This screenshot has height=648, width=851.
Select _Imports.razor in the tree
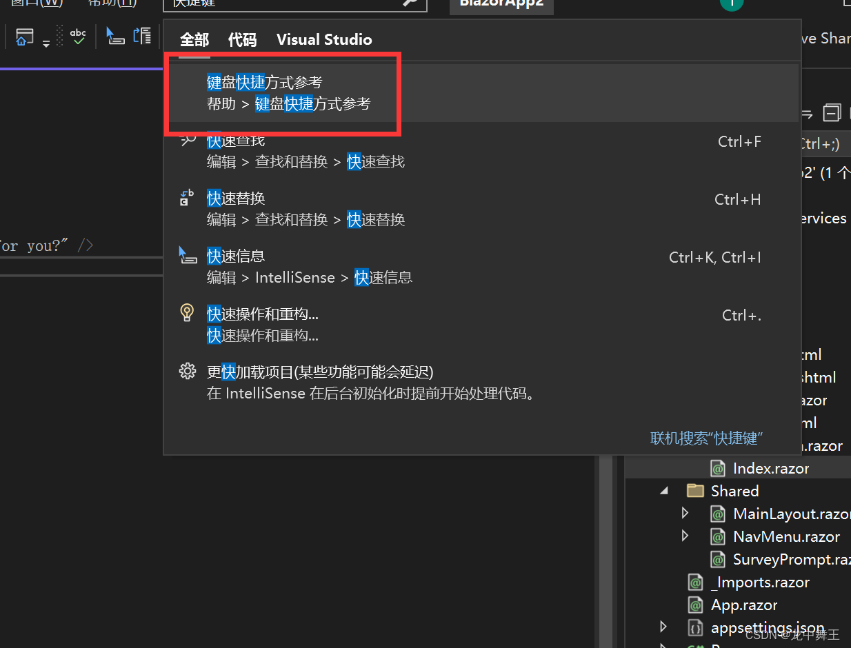pyautogui.click(x=761, y=583)
